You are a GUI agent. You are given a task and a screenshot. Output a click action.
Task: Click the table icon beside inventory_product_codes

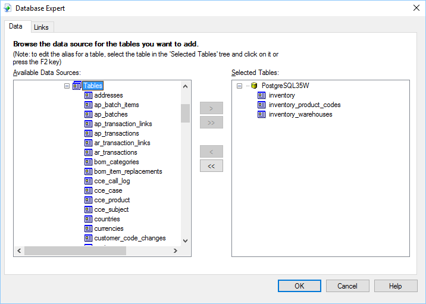pos(262,105)
